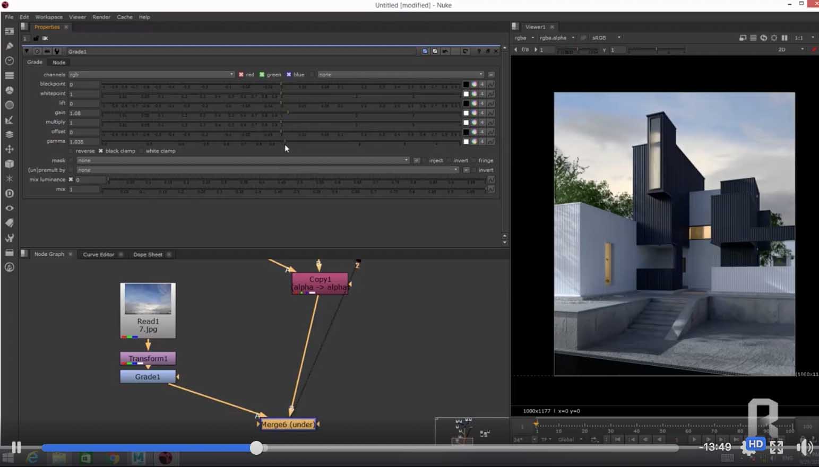Viewport: 819px width, 467px height.
Task: Open color wheel for gain row
Action: point(474,113)
